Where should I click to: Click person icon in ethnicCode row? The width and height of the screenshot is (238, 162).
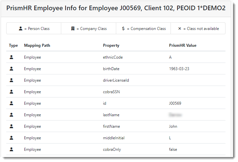point(12,57)
